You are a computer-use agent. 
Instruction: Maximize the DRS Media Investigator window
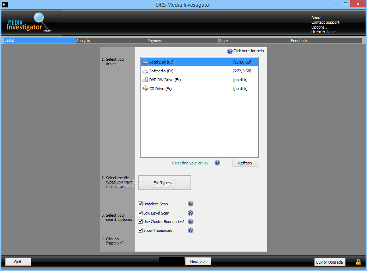tap(345, 4)
